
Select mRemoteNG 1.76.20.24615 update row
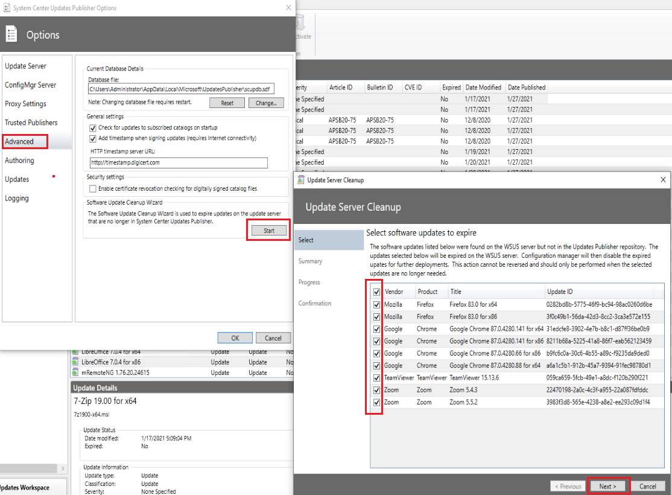[182, 372]
